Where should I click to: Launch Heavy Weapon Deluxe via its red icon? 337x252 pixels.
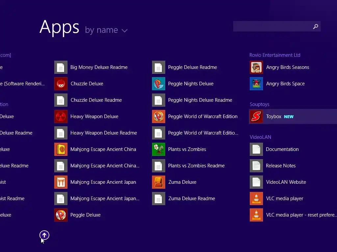[x=61, y=116]
